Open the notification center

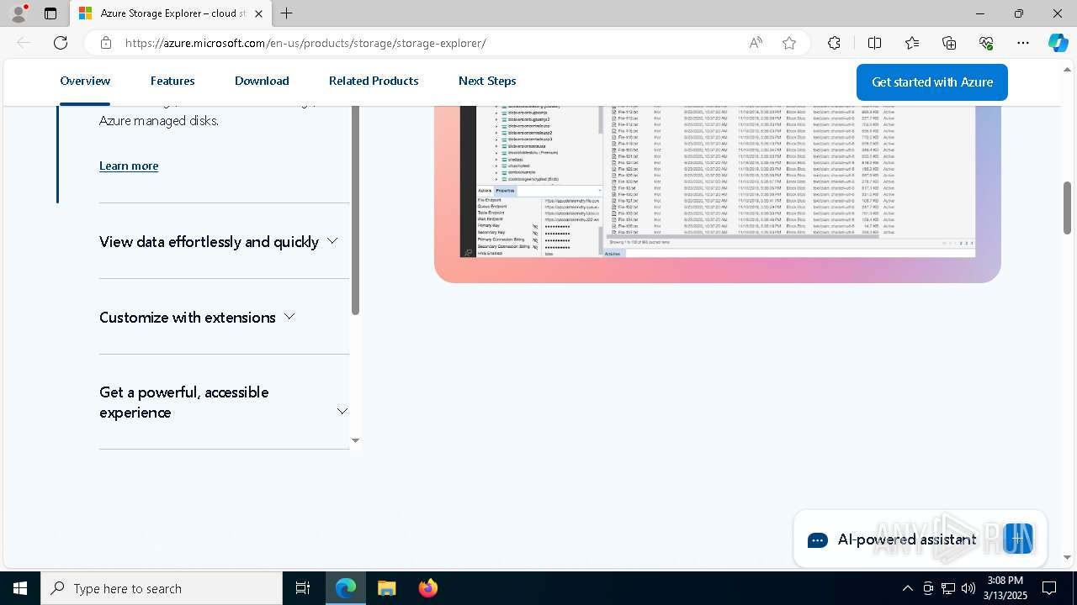(1049, 588)
